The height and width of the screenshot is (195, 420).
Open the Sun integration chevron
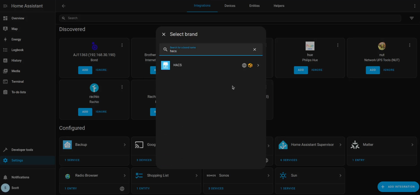point(340,176)
